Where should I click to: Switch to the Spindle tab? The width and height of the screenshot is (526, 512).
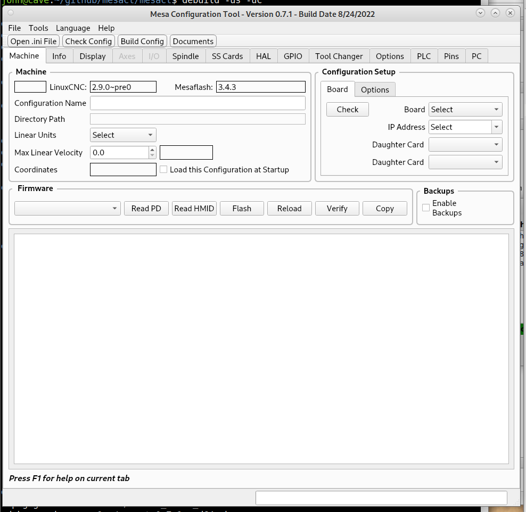point(185,56)
